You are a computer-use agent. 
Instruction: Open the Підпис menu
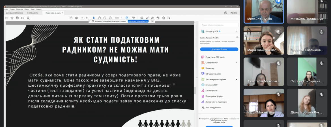[x=27, y=9]
